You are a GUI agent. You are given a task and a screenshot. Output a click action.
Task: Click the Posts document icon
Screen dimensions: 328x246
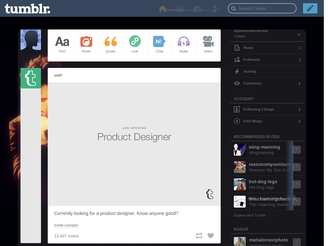(x=237, y=48)
